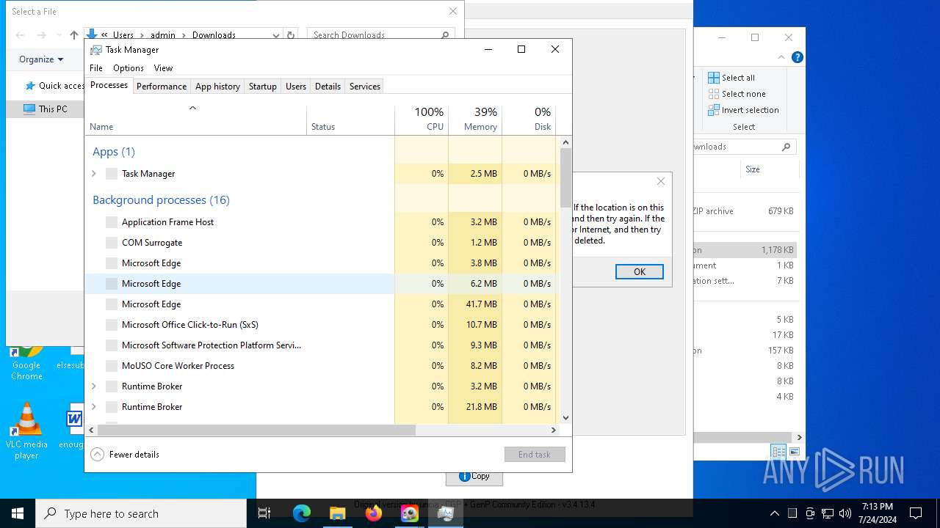940x528 pixels.
Task: Open the View menu in Task Manager
Action: tap(163, 67)
